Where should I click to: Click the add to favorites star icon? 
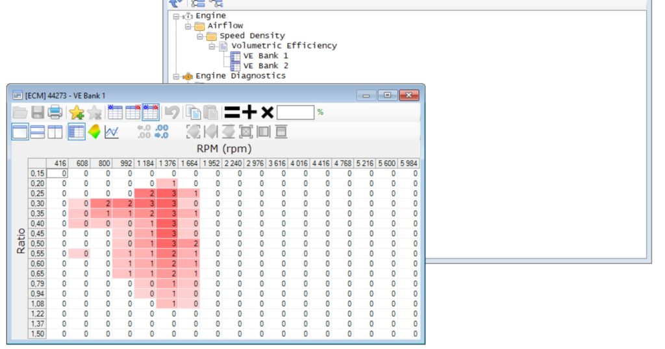[x=77, y=112]
